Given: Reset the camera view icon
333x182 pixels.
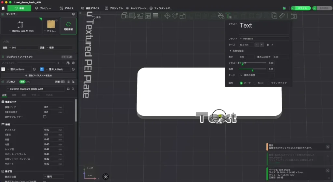Looking at the screenshot, I should (106, 176).
